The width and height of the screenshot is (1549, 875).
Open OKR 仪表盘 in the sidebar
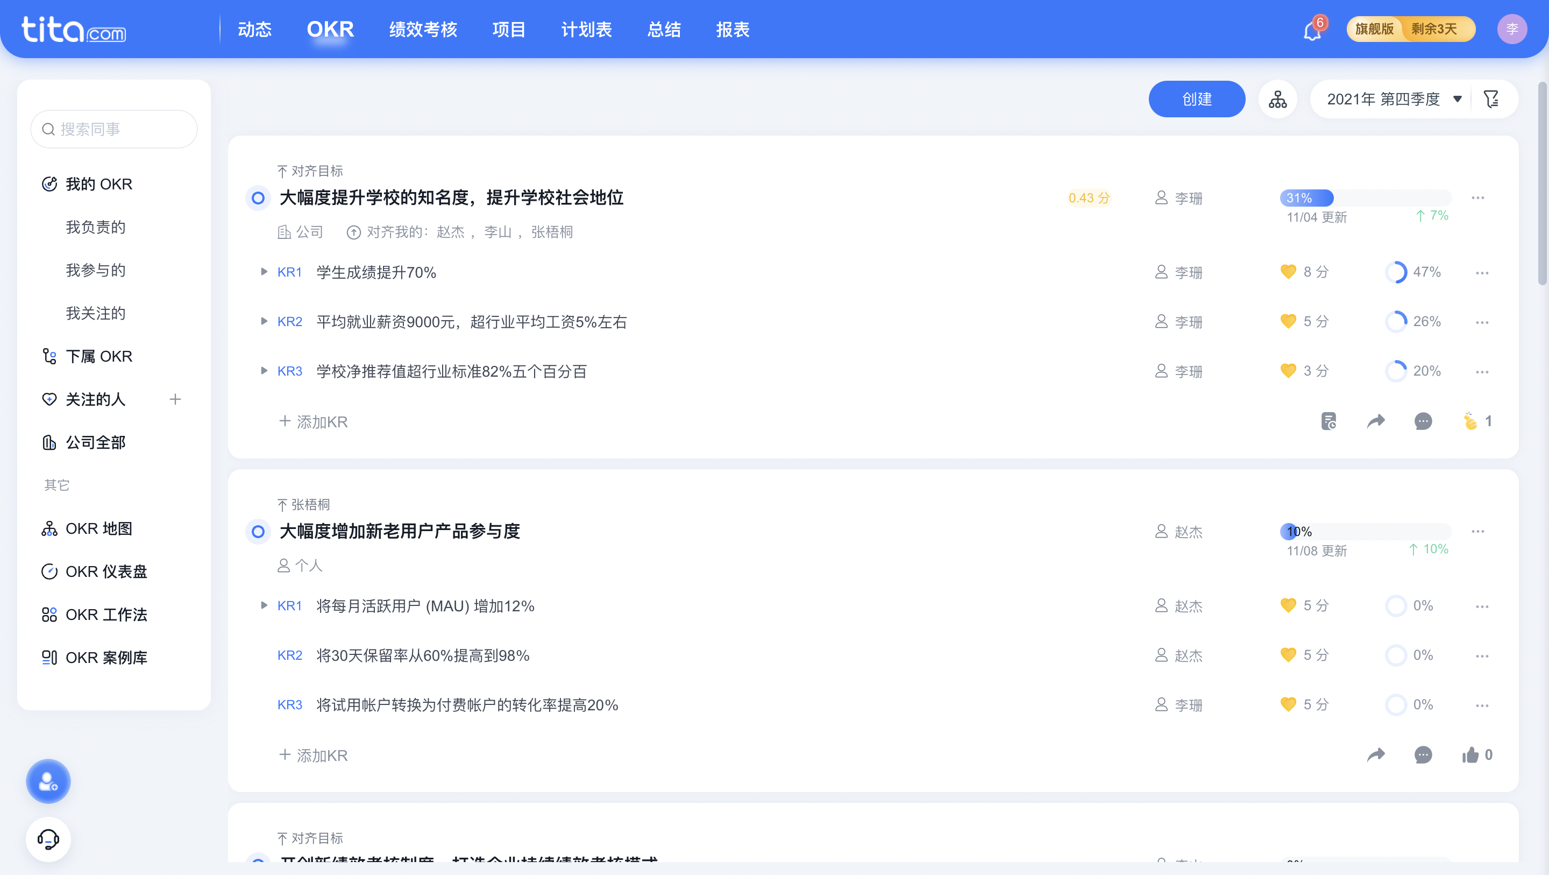pos(95,571)
